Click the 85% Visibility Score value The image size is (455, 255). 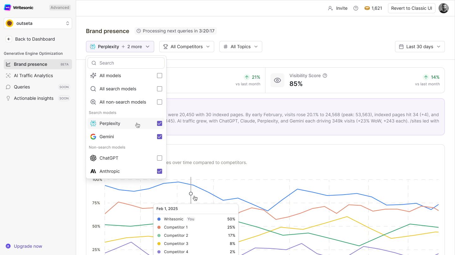click(296, 84)
